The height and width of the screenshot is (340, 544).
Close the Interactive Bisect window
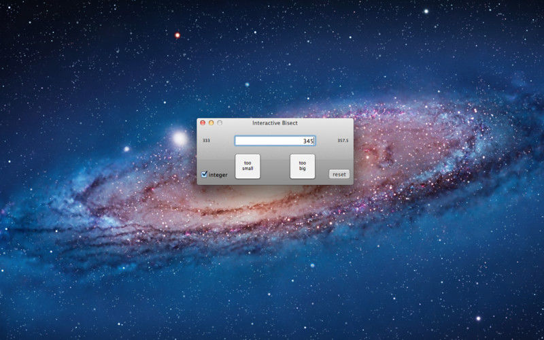point(203,123)
